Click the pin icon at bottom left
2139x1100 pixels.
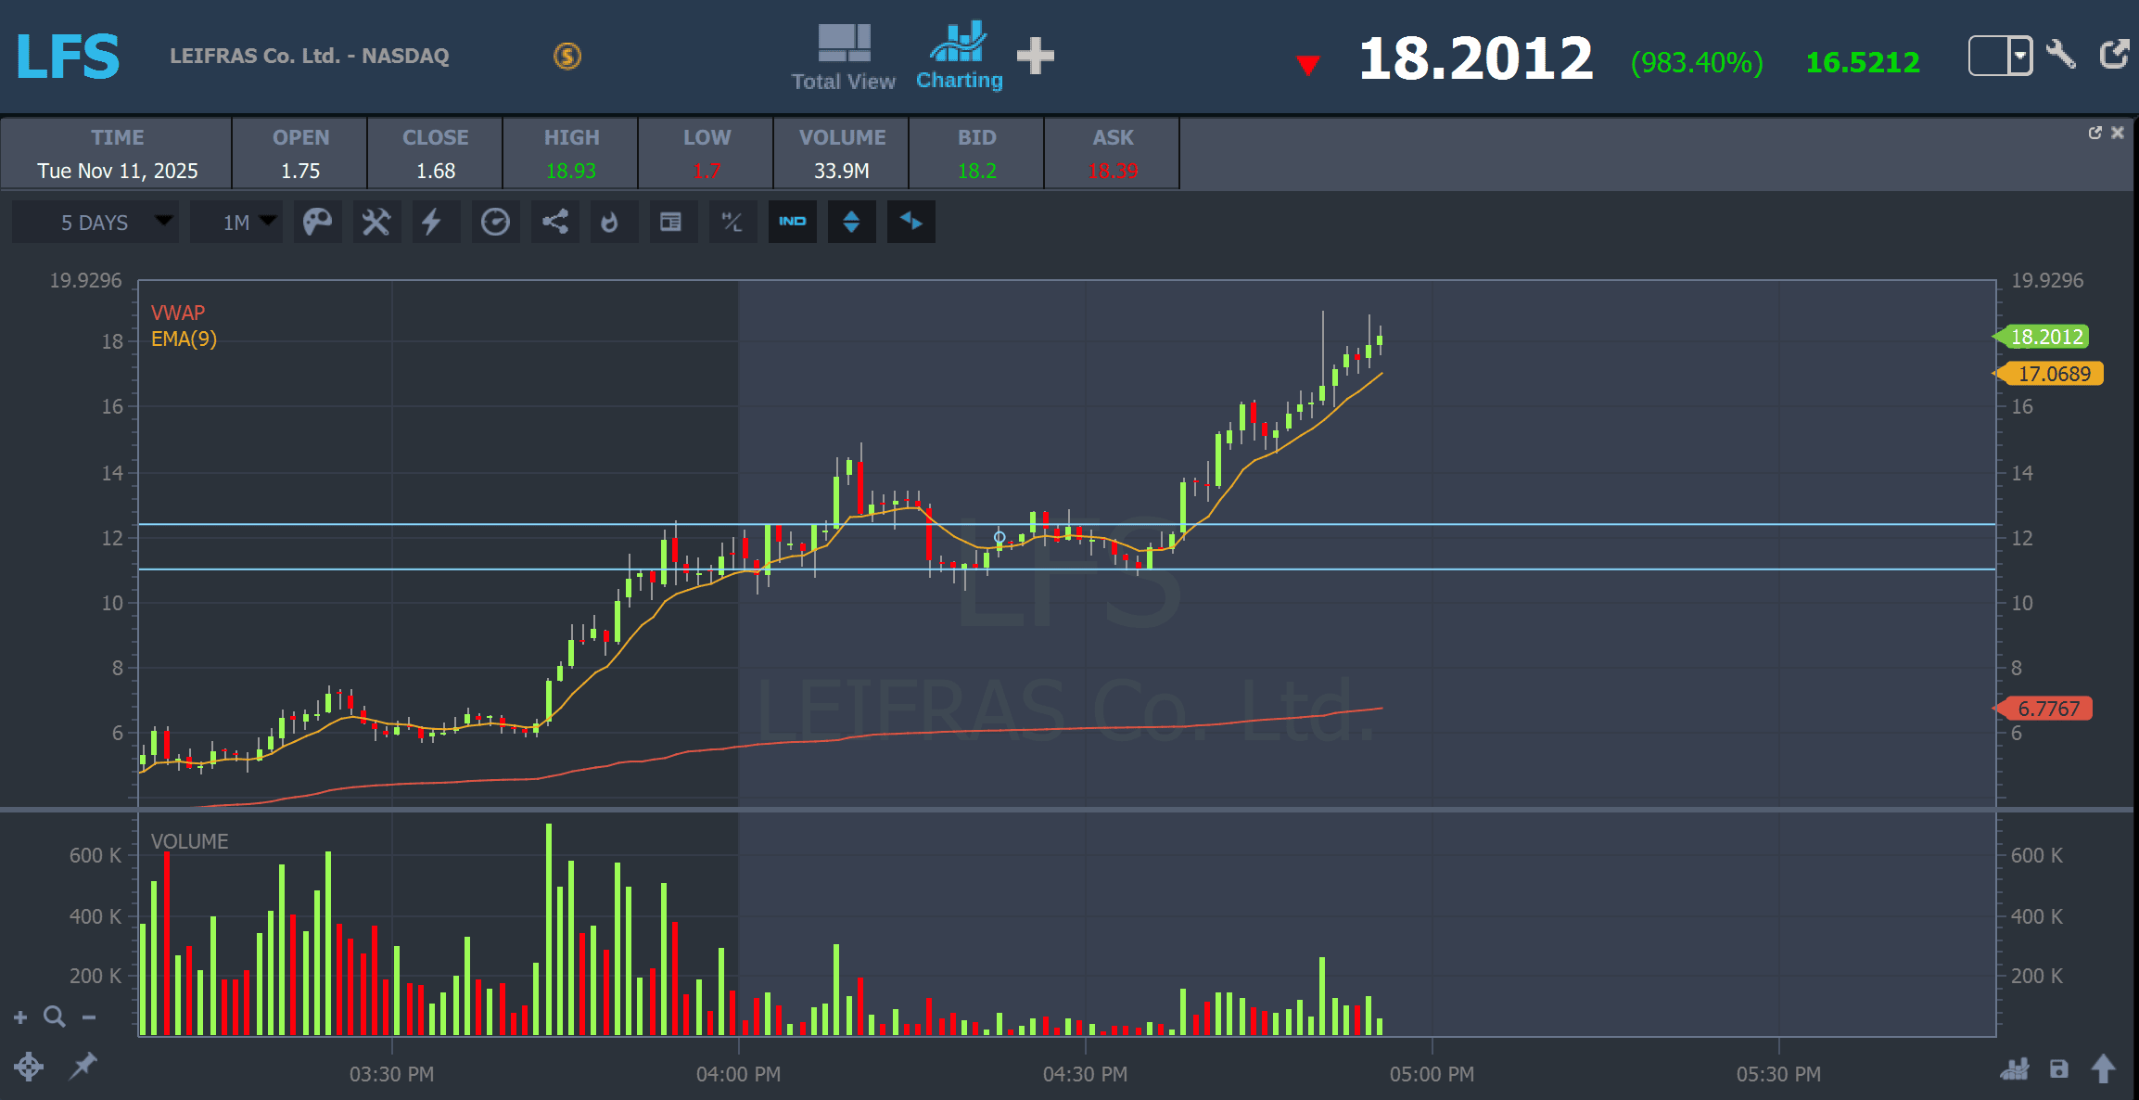83,1066
